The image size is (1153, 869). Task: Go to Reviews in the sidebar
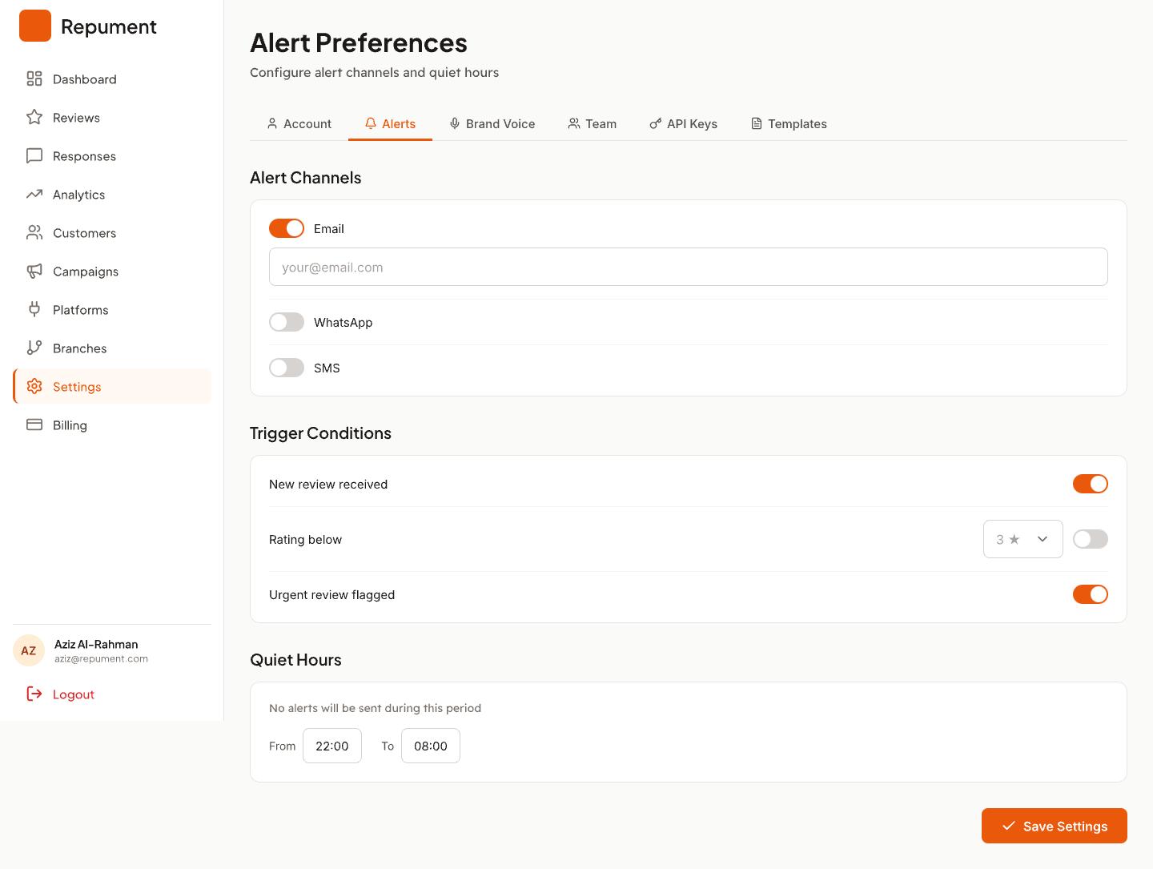coord(112,117)
